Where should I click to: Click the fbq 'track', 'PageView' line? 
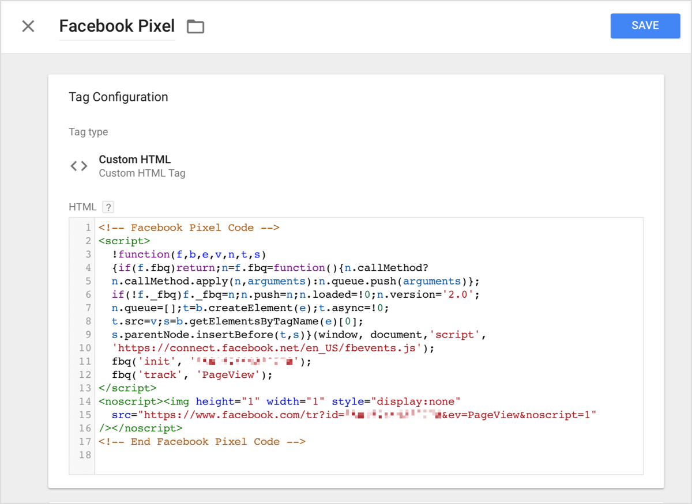pos(192,375)
